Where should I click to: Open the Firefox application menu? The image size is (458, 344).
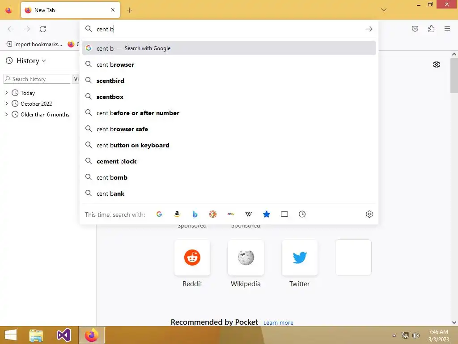tap(447, 29)
